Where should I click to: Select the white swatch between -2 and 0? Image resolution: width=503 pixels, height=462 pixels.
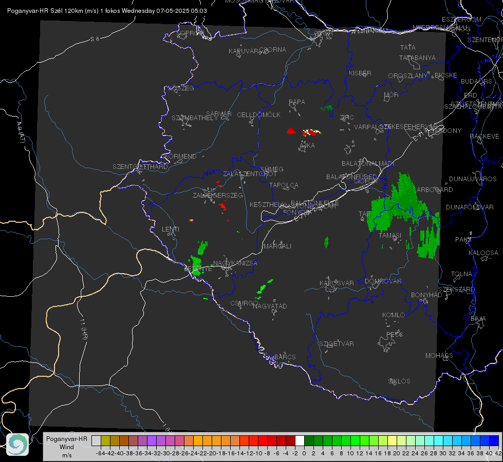300,441
